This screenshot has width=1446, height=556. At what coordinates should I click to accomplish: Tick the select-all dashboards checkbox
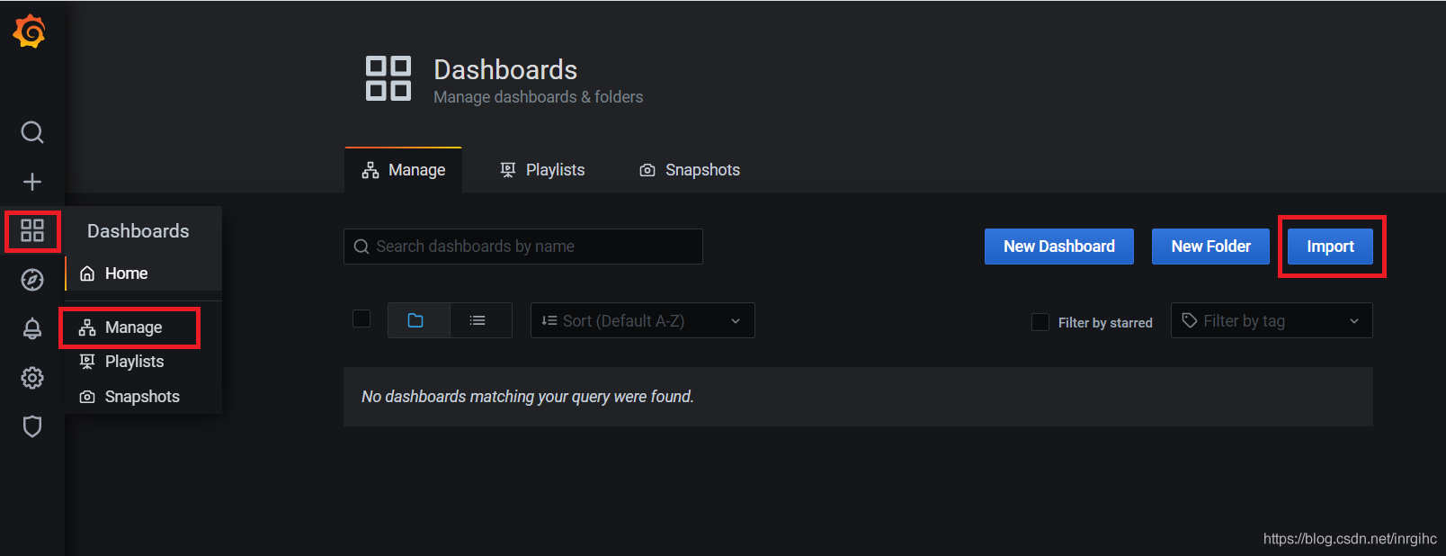361,318
